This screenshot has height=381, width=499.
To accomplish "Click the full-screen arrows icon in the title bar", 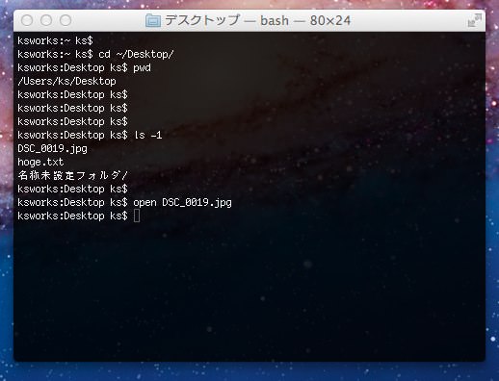I will 474,20.
